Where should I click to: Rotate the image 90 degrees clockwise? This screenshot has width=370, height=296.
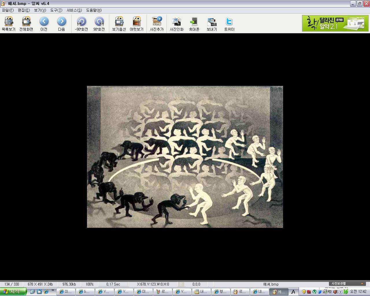pos(99,24)
